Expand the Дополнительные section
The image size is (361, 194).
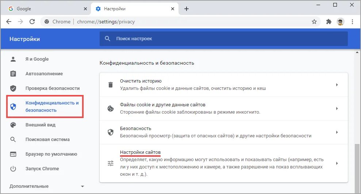(47, 186)
